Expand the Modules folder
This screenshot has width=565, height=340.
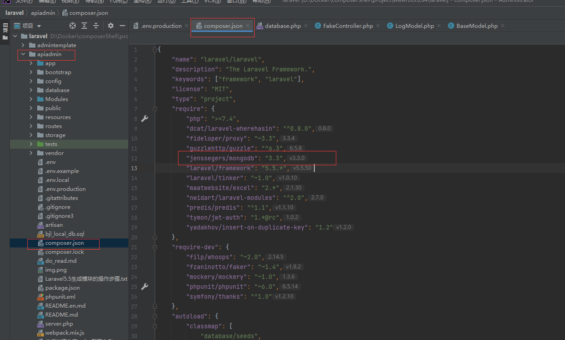point(31,99)
